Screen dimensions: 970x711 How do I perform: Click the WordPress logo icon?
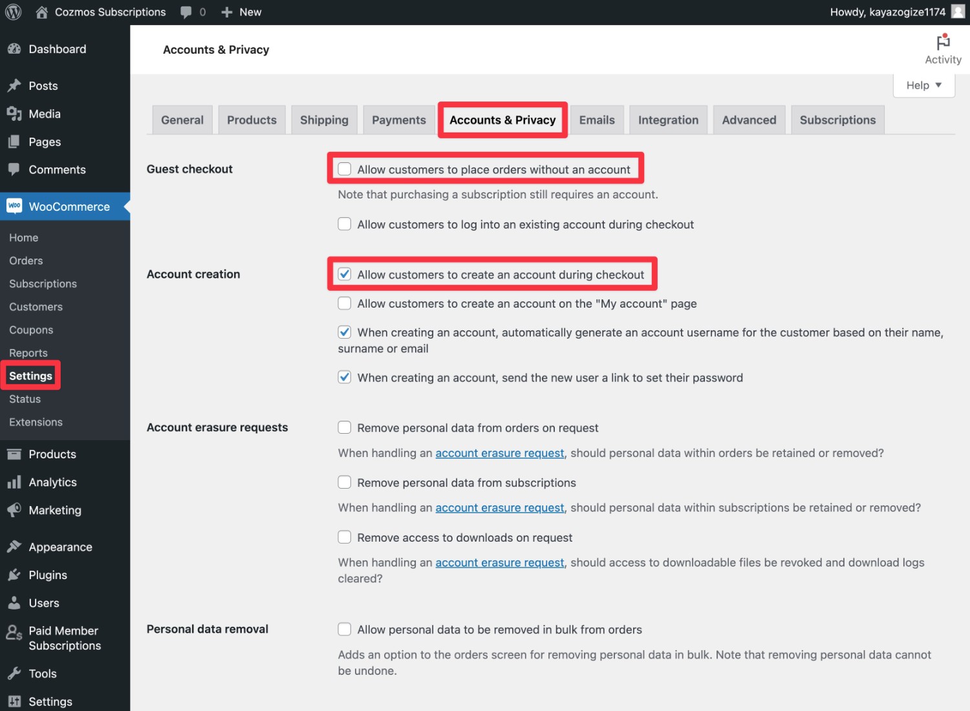tap(14, 12)
